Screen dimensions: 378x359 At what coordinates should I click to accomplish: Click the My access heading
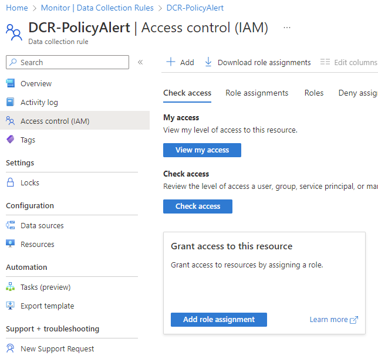(x=181, y=117)
